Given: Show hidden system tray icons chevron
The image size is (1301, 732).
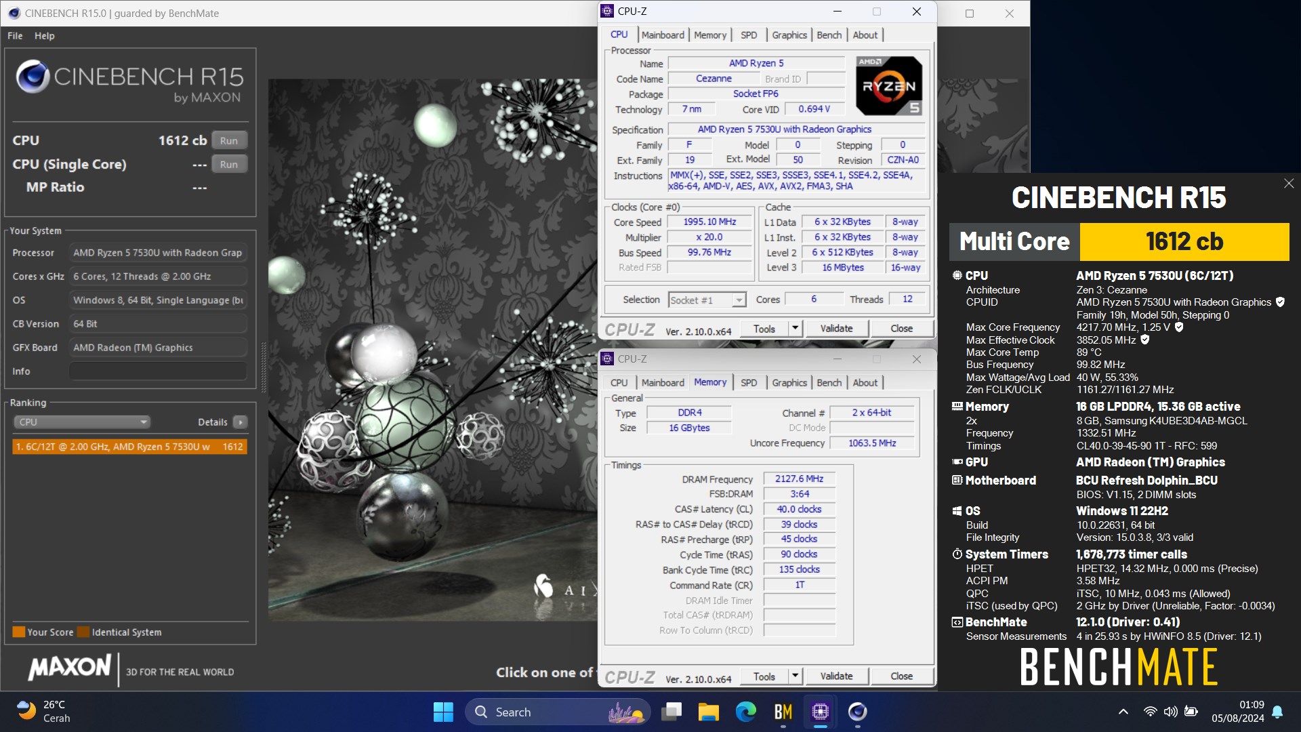Looking at the screenshot, I should (1123, 712).
